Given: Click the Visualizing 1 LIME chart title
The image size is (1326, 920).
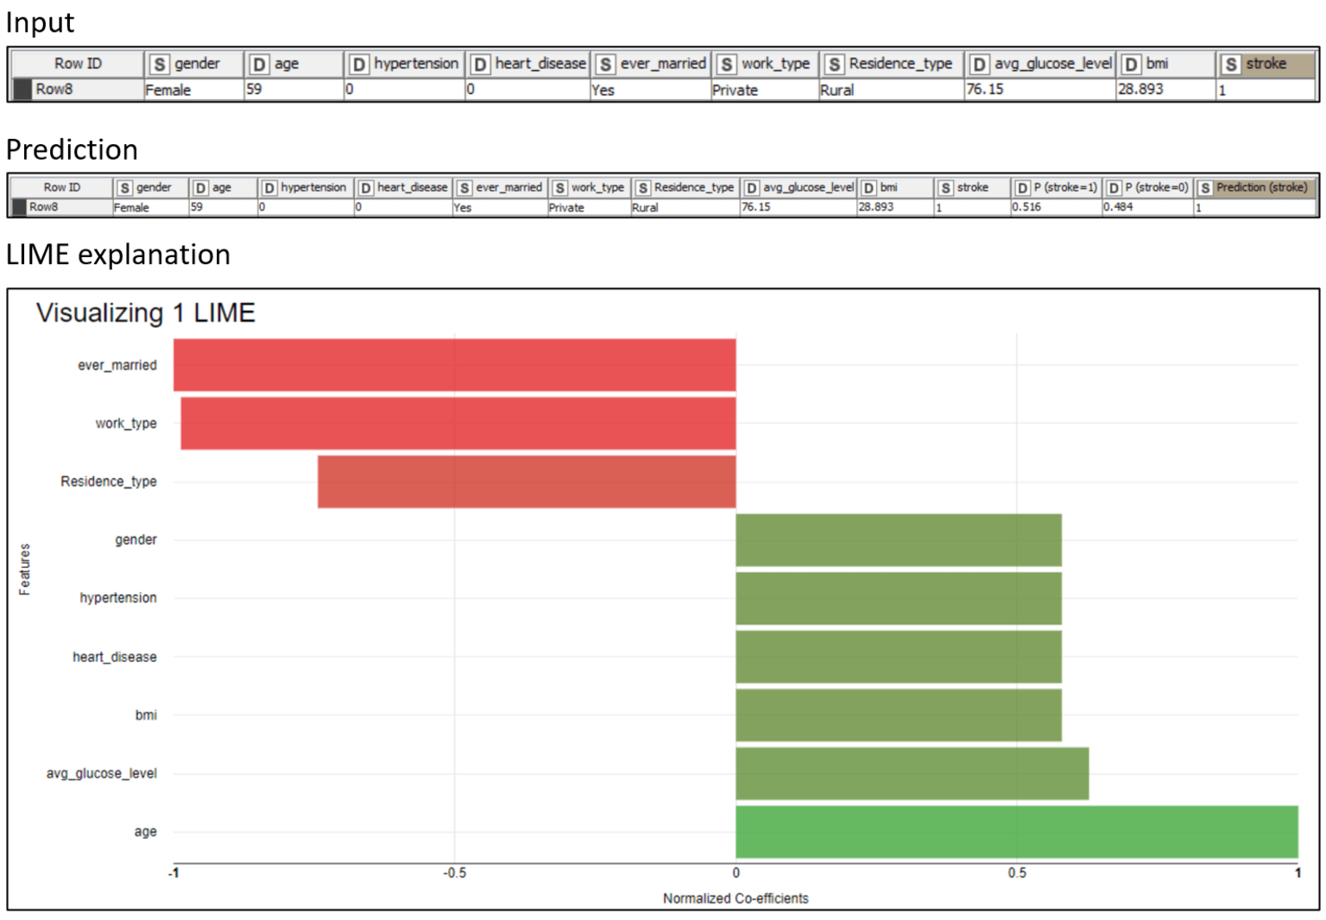Looking at the screenshot, I should (146, 312).
